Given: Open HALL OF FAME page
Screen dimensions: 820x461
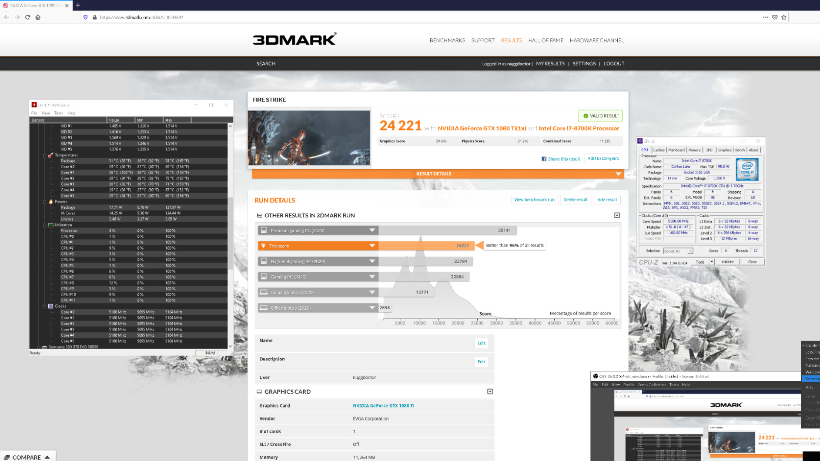Looking at the screenshot, I should click(x=546, y=40).
